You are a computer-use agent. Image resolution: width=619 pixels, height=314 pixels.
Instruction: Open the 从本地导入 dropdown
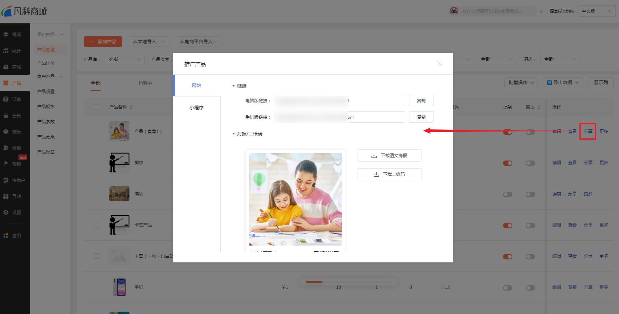(x=149, y=42)
